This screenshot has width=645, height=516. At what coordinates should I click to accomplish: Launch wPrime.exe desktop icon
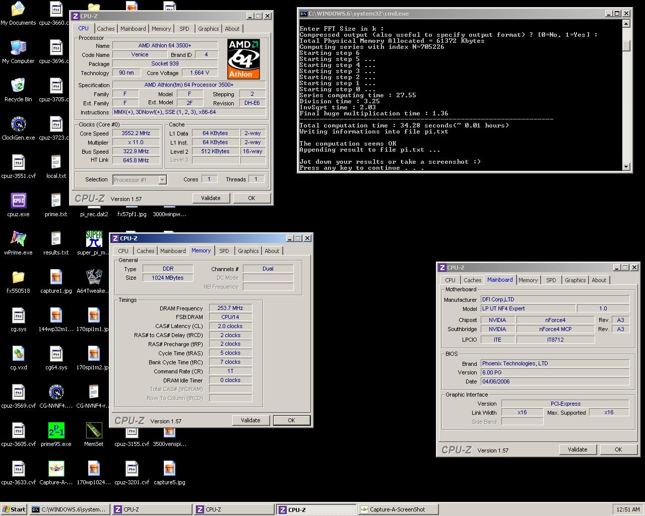pyautogui.click(x=18, y=243)
